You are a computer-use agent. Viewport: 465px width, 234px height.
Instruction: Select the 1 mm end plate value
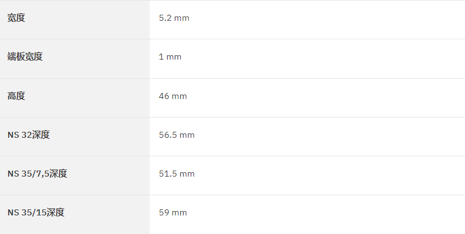[170, 57]
